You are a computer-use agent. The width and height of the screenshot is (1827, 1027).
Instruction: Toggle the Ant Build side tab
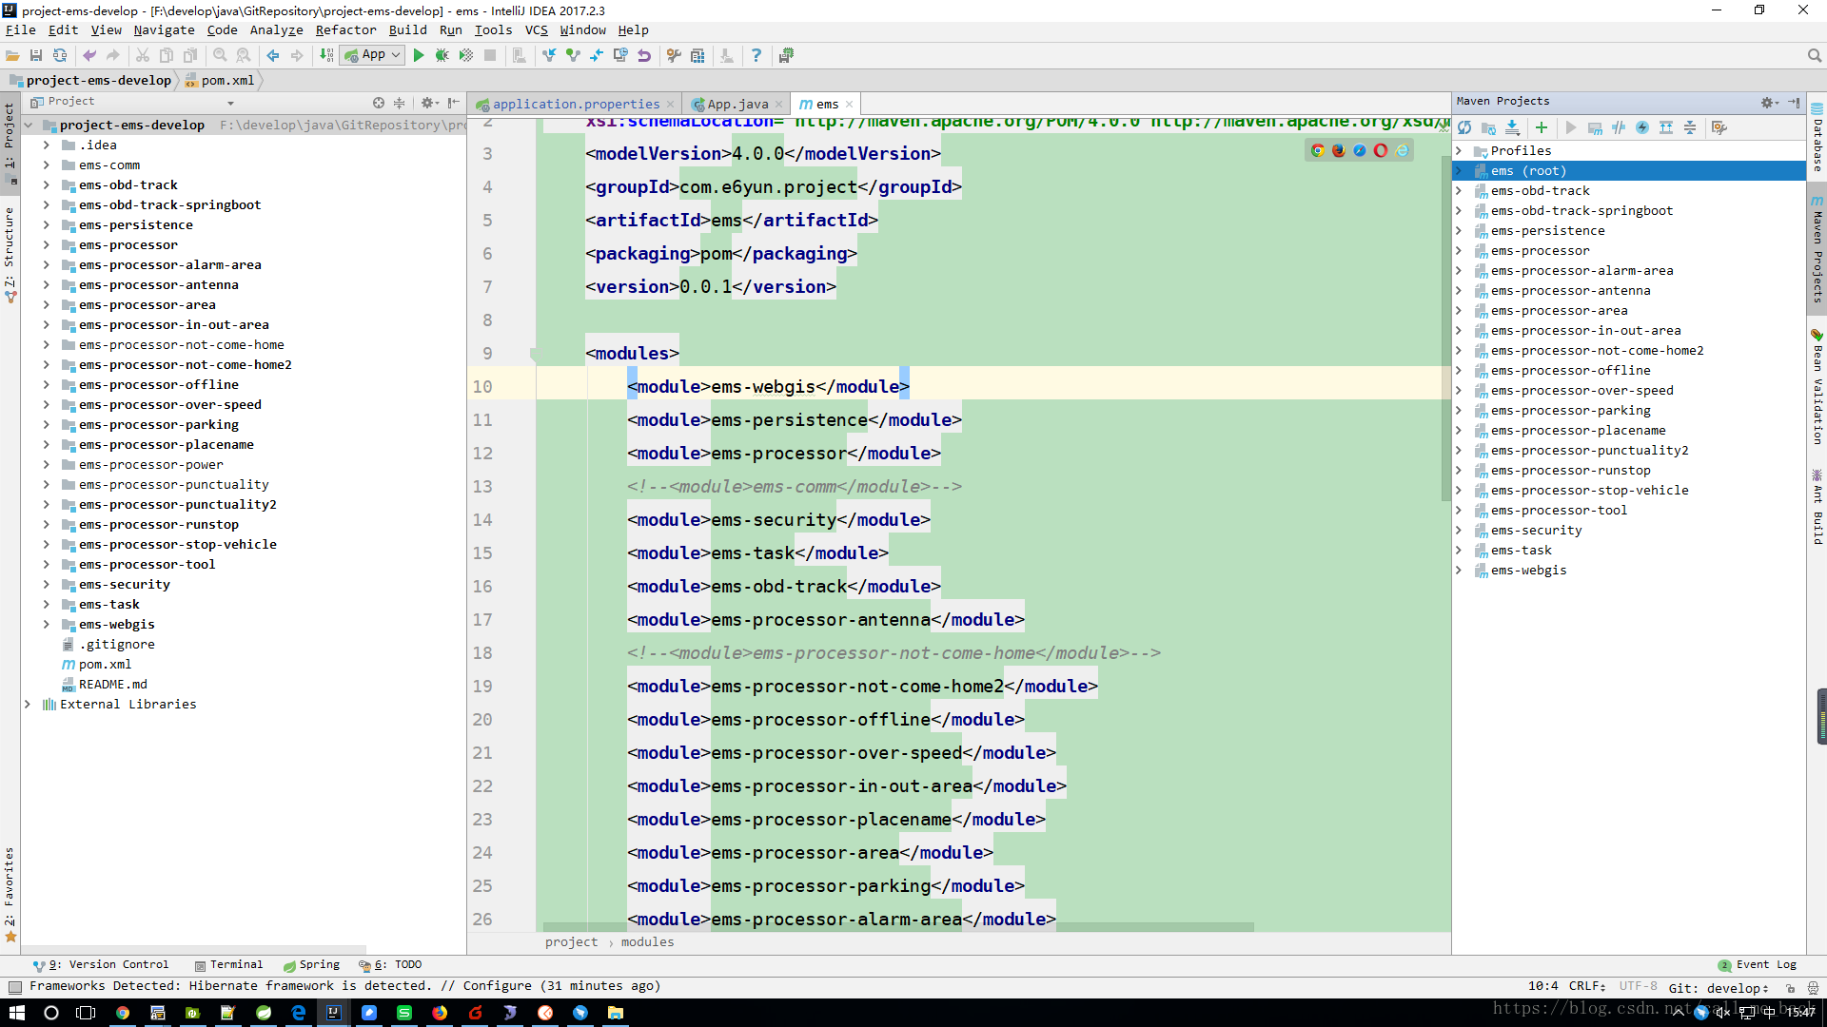(x=1817, y=509)
